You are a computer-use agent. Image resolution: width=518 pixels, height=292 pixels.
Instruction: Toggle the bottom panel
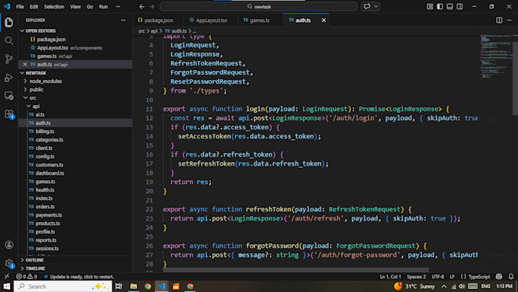tap(449, 7)
